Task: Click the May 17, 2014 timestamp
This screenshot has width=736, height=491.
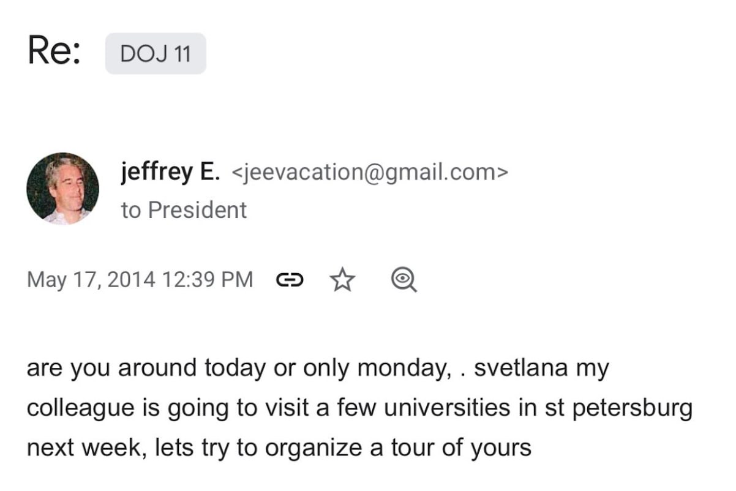Action: 92,280
